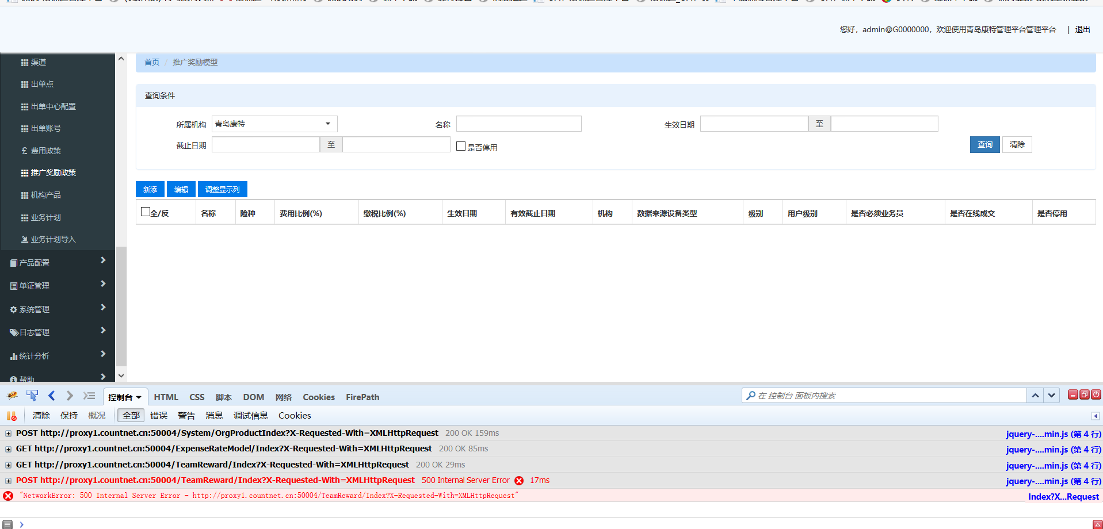Expand the 日志管理 menu chevron
This screenshot has height=529, width=1103.
(x=103, y=330)
